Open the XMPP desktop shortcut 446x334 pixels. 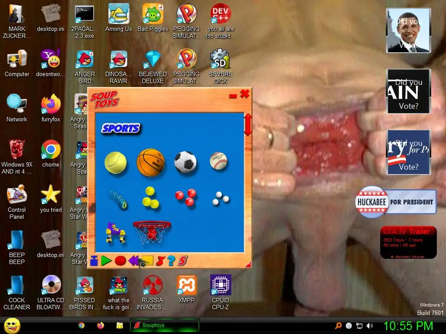(x=186, y=289)
